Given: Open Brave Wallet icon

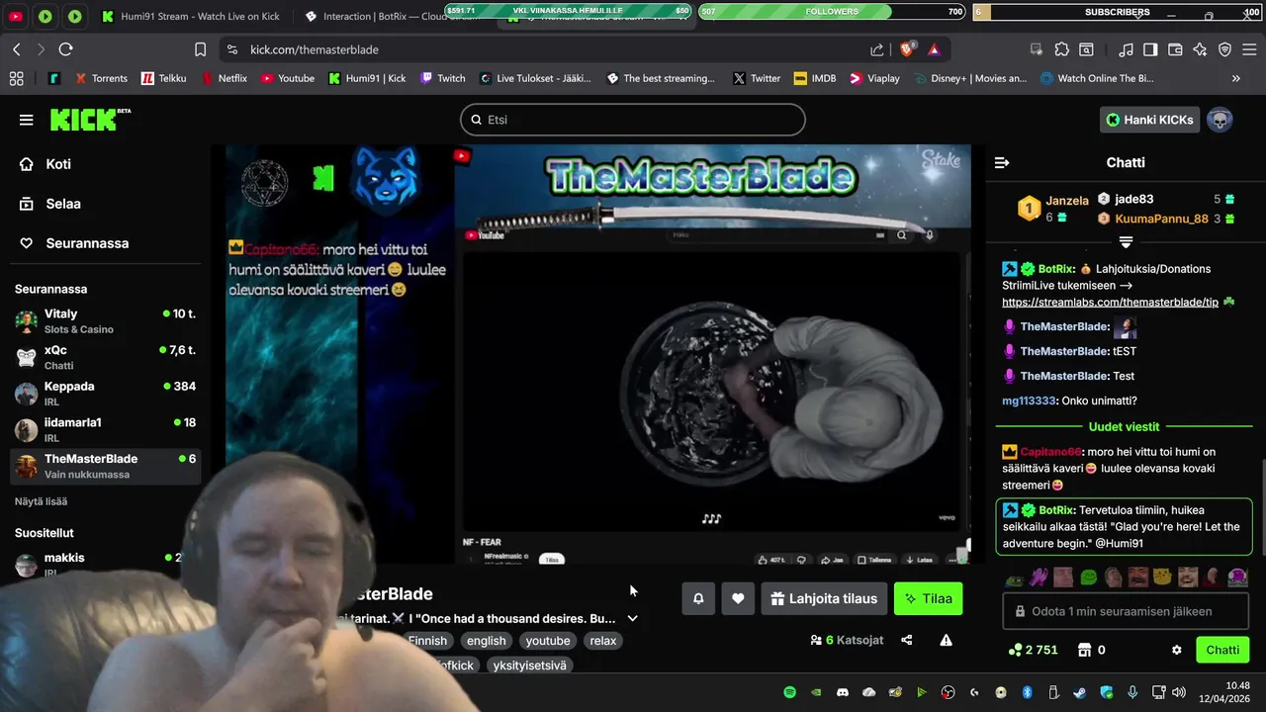Looking at the screenshot, I should coord(1175,49).
